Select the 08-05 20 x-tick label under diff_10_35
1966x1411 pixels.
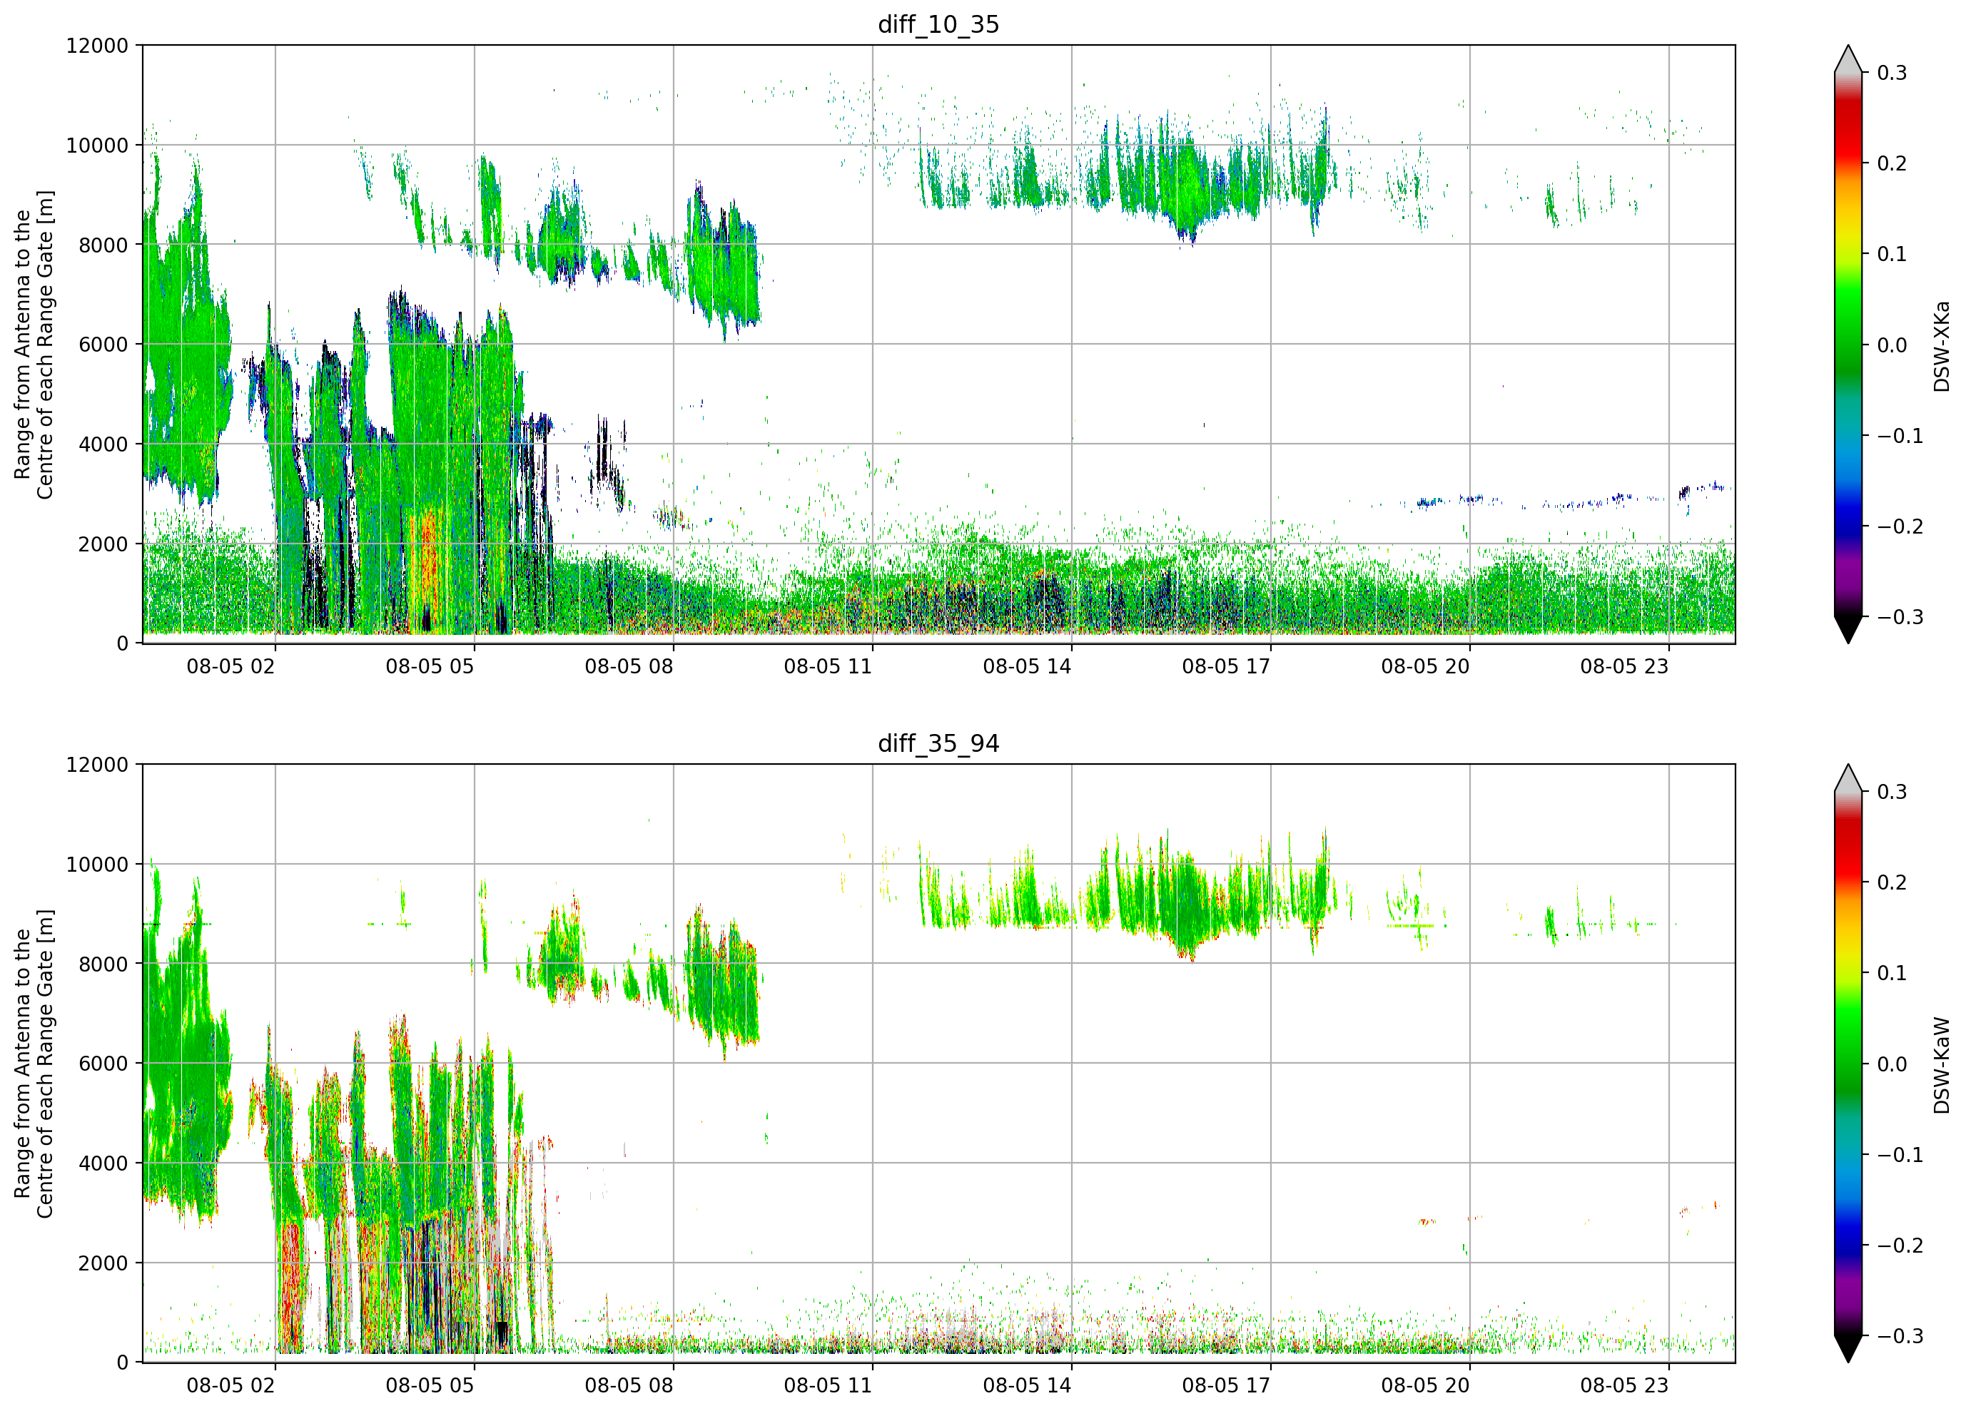1426,666
